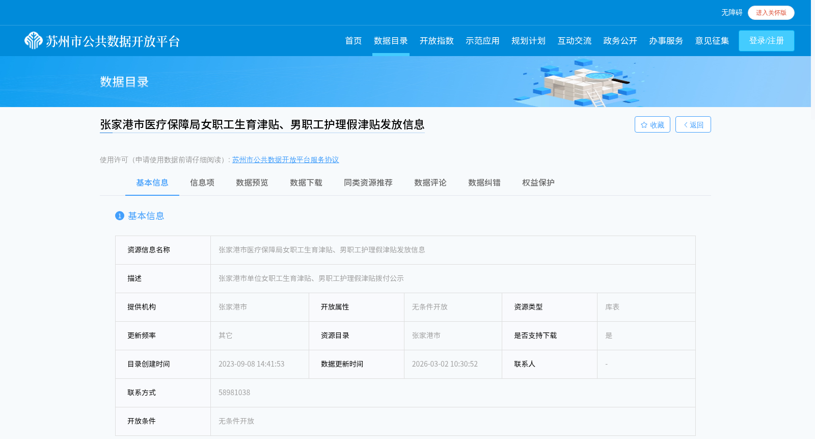815x439 pixels.
Task: Click the 登录/注册 button
Action: [x=767, y=41]
